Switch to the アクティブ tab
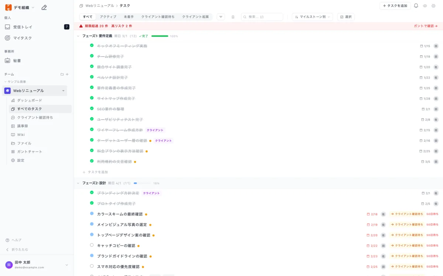 coord(108,17)
